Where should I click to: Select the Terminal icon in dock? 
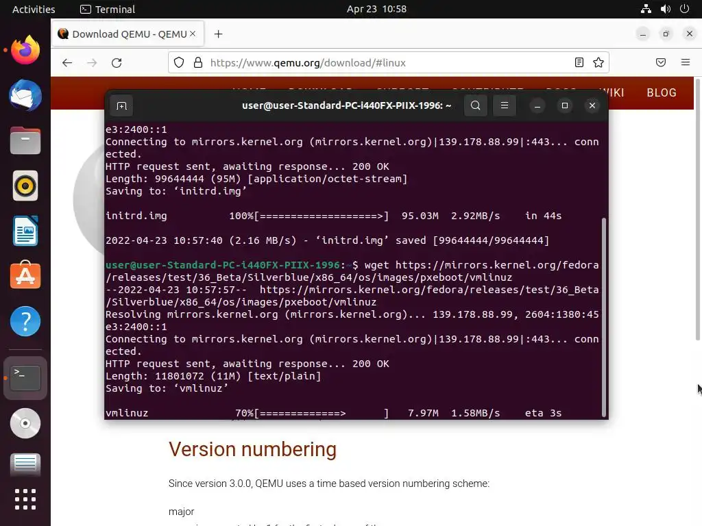click(x=25, y=378)
